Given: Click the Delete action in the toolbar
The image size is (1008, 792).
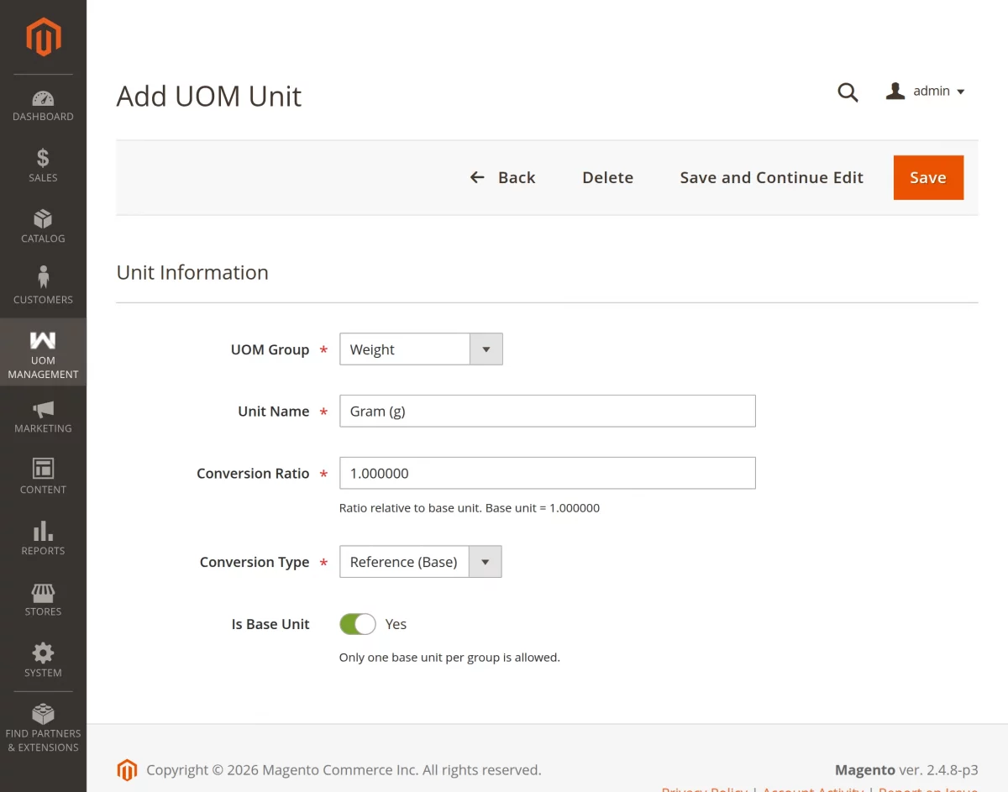Looking at the screenshot, I should 607,177.
